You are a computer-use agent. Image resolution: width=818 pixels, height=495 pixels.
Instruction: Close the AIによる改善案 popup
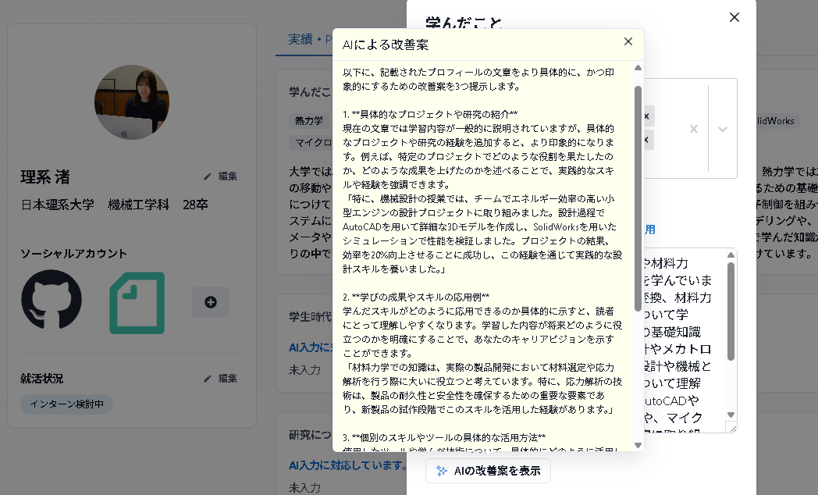(x=628, y=41)
